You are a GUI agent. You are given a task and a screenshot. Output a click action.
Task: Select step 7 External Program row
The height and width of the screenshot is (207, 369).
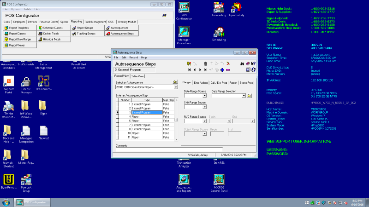click(145, 125)
